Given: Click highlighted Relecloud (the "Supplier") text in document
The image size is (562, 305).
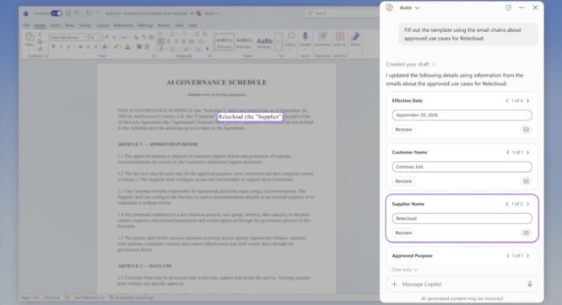Looking at the screenshot, I should tap(250, 117).
